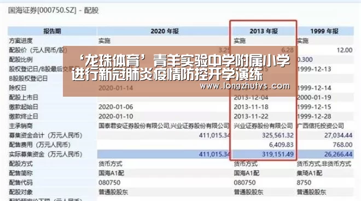Select the 1999-12-28 date cell
The height and width of the screenshot is (201, 361).
tap(314, 116)
